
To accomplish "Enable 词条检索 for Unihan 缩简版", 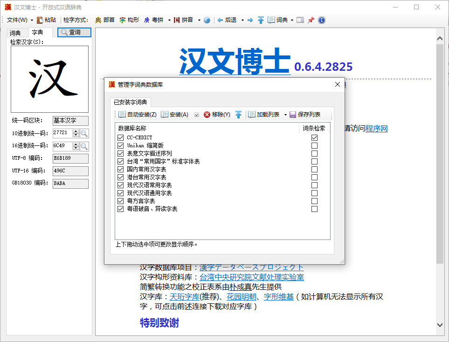I will 314,146.
